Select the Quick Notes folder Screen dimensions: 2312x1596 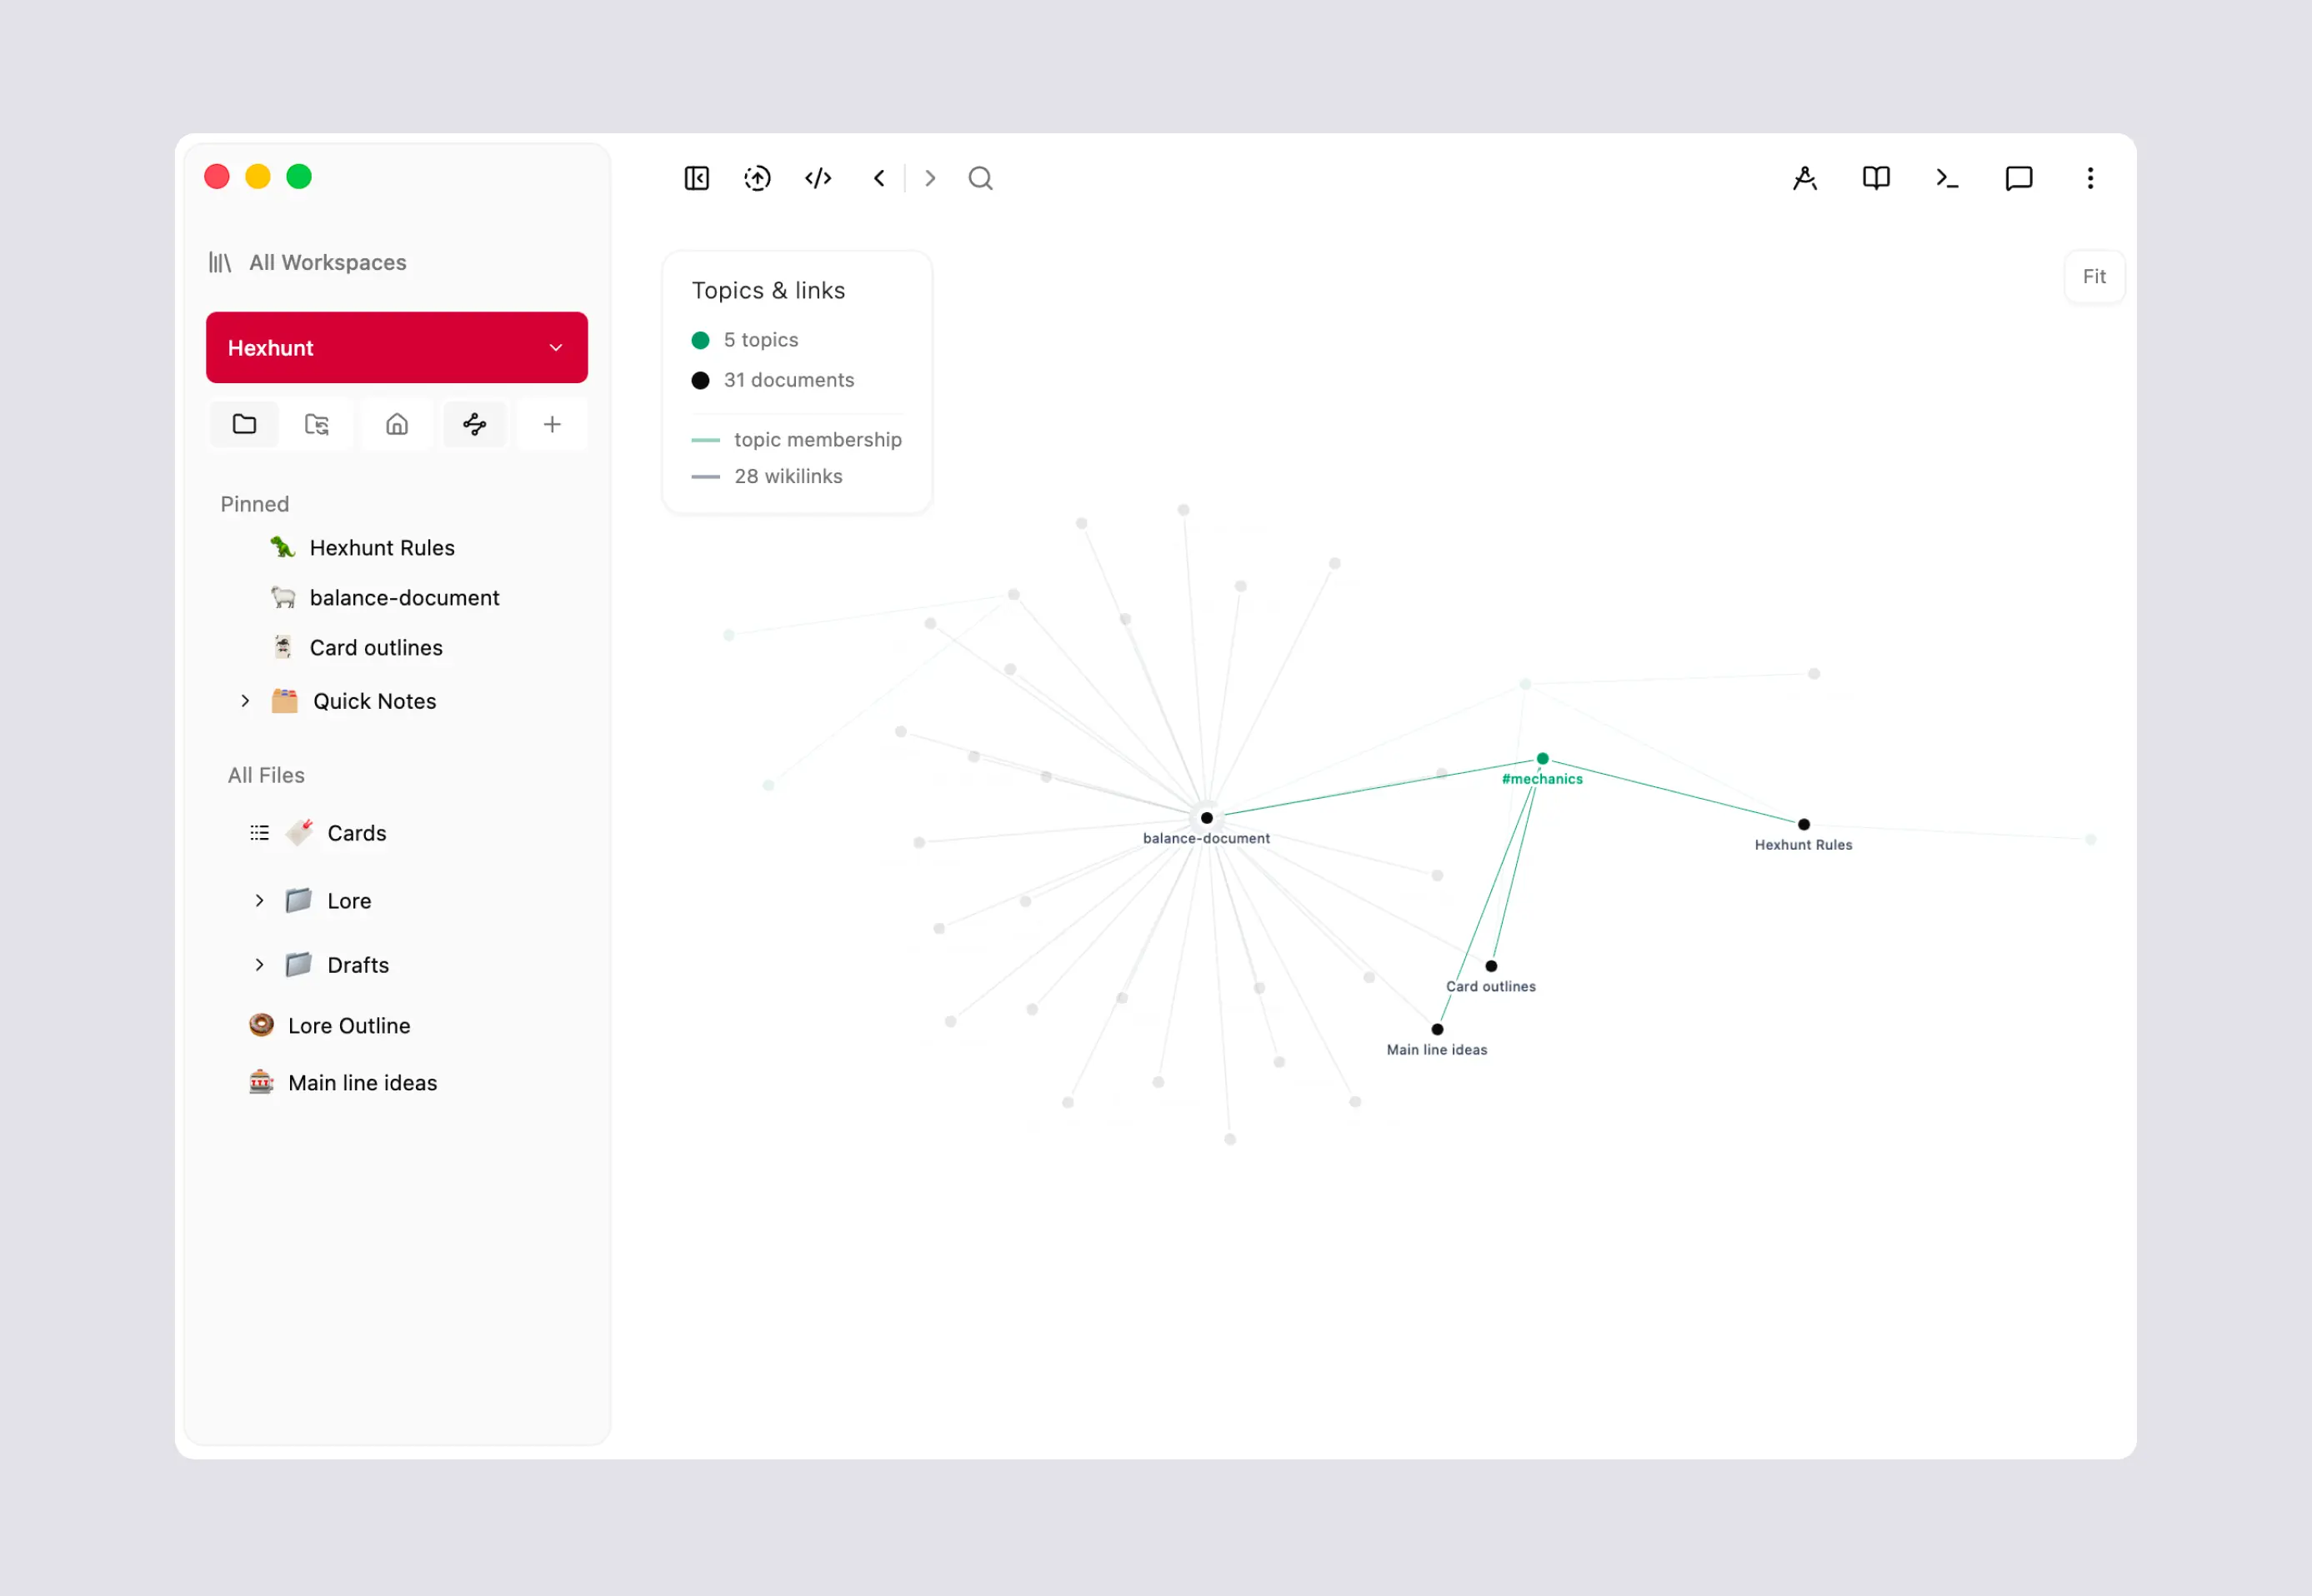[x=374, y=701]
